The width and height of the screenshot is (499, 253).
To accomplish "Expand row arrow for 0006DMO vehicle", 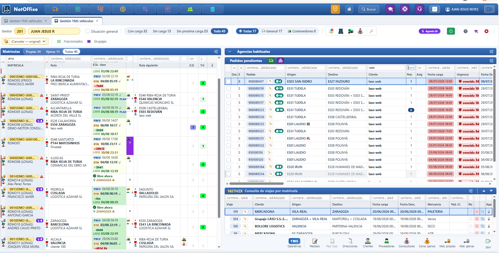I will tap(47, 121).
